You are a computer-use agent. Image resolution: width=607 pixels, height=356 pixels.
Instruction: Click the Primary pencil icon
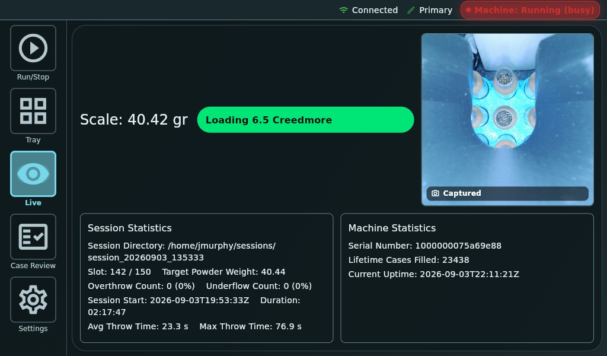tap(411, 10)
